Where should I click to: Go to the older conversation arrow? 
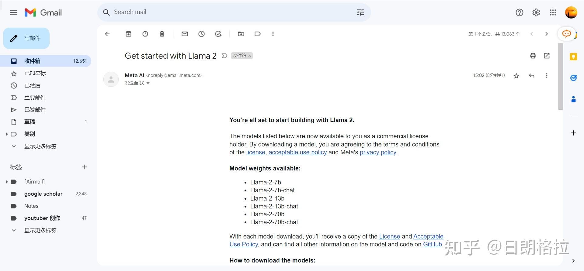point(547,34)
